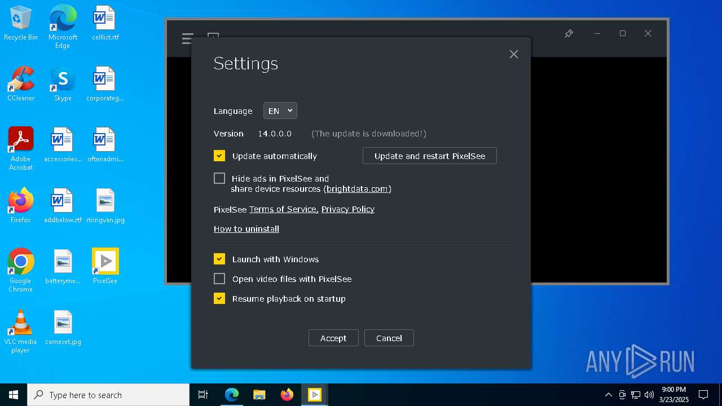
Task: Select the corporateg... document icon
Action: pyautogui.click(x=105, y=84)
